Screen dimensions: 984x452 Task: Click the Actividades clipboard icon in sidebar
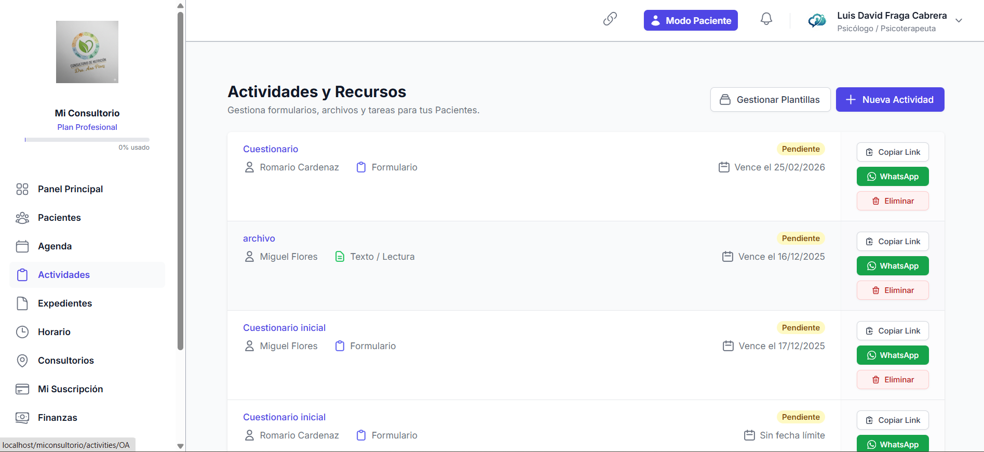(x=22, y=275)
